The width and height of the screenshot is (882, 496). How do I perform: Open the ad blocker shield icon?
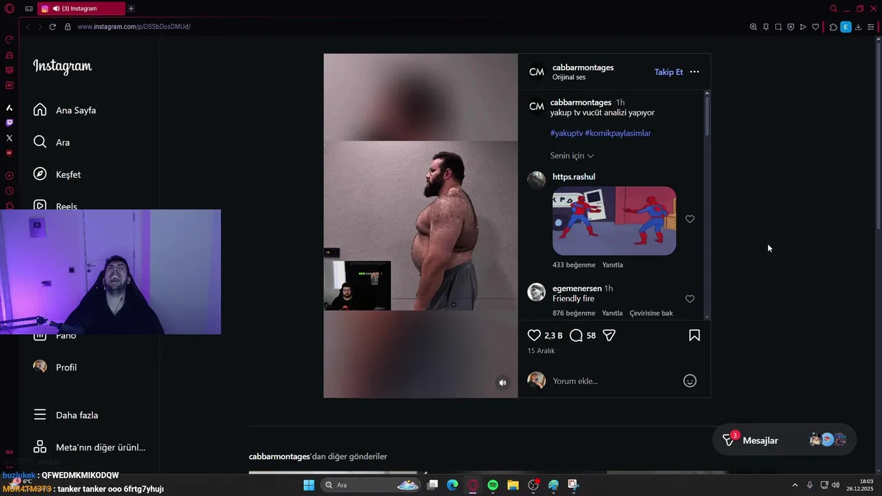point(790,27)
